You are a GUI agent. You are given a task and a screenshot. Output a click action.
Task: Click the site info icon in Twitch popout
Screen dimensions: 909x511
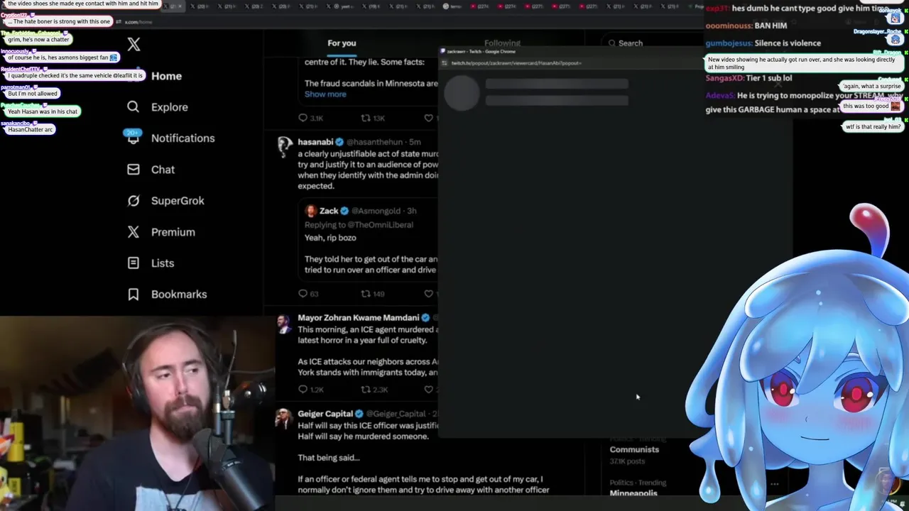[445, 63]
